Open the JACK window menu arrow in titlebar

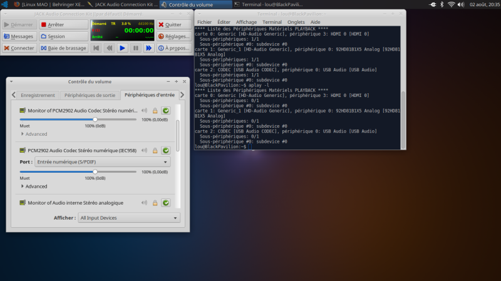click(x=6, y=14)
